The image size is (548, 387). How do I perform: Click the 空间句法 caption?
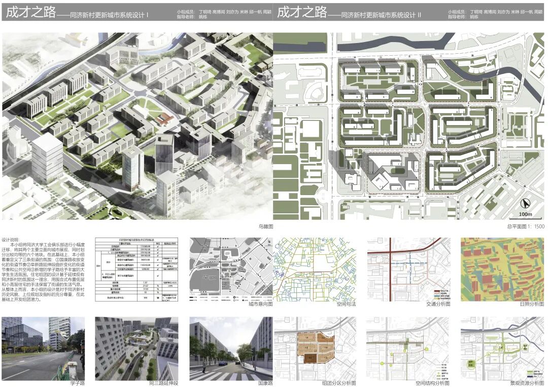(347, 304)
